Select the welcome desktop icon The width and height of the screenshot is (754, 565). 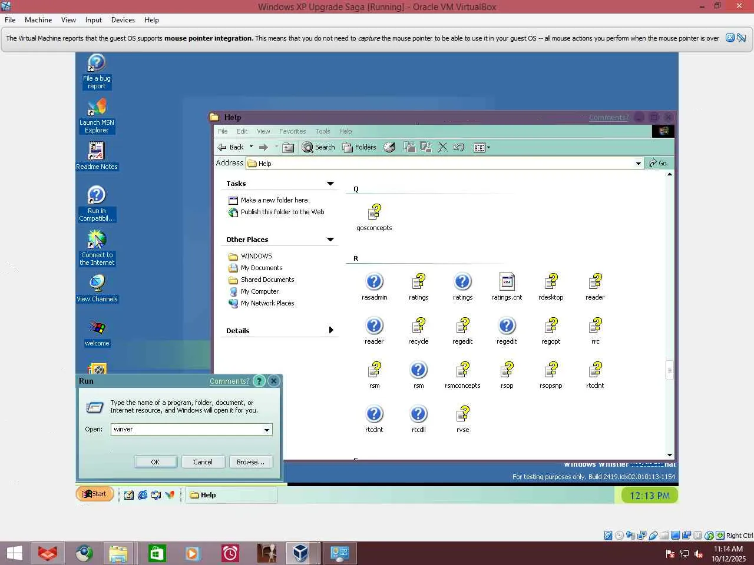coord(97,333)
